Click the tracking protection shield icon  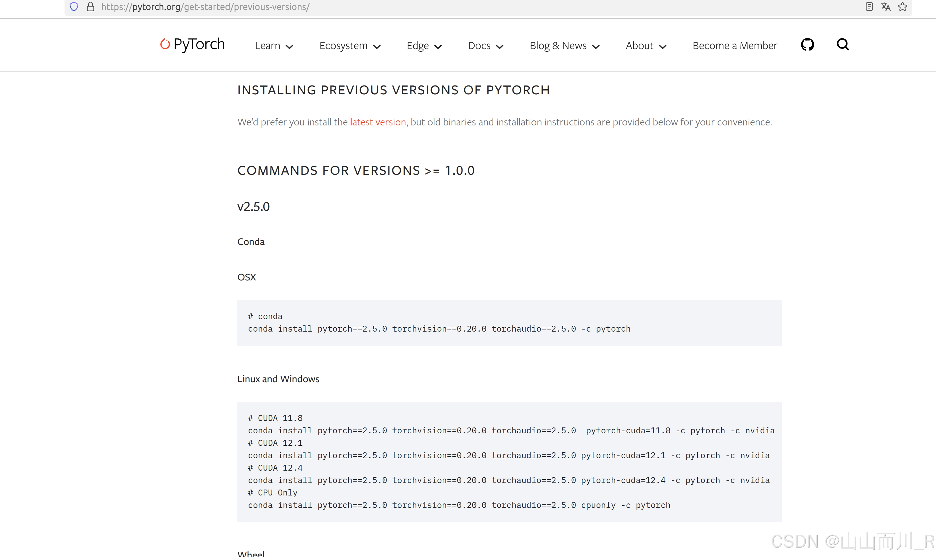(74, 7)
